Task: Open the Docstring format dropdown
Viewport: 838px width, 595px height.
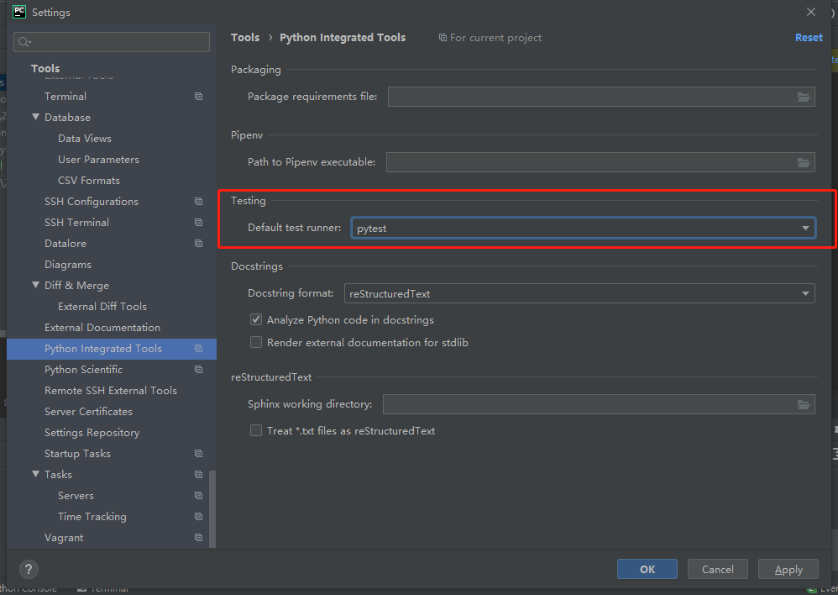Action: (x=579, y=293)
